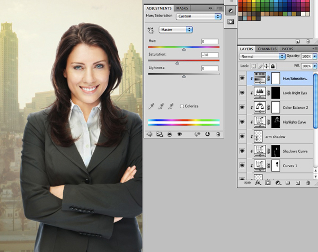Viewport: 318px width, 252px height.
Task: Hide the Levels Bright Eyes layer
Action: pos(242,92)
